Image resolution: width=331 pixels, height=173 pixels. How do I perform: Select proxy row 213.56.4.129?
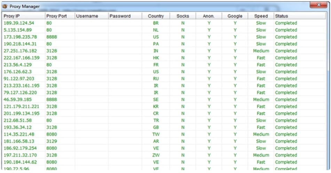coord(164,65)
